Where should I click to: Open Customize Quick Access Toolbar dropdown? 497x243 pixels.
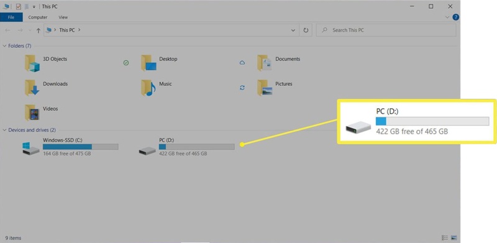click(x=34, y=7)
